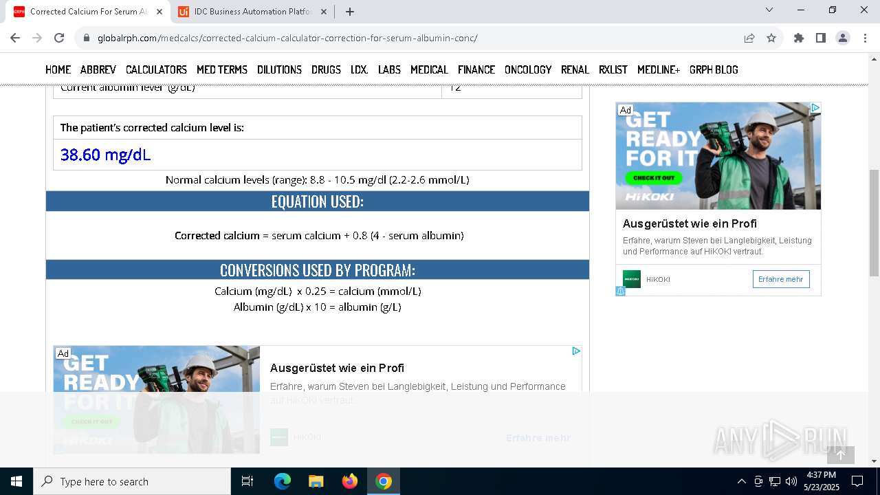Open File Explorer from the taskbar

[316, 481]
